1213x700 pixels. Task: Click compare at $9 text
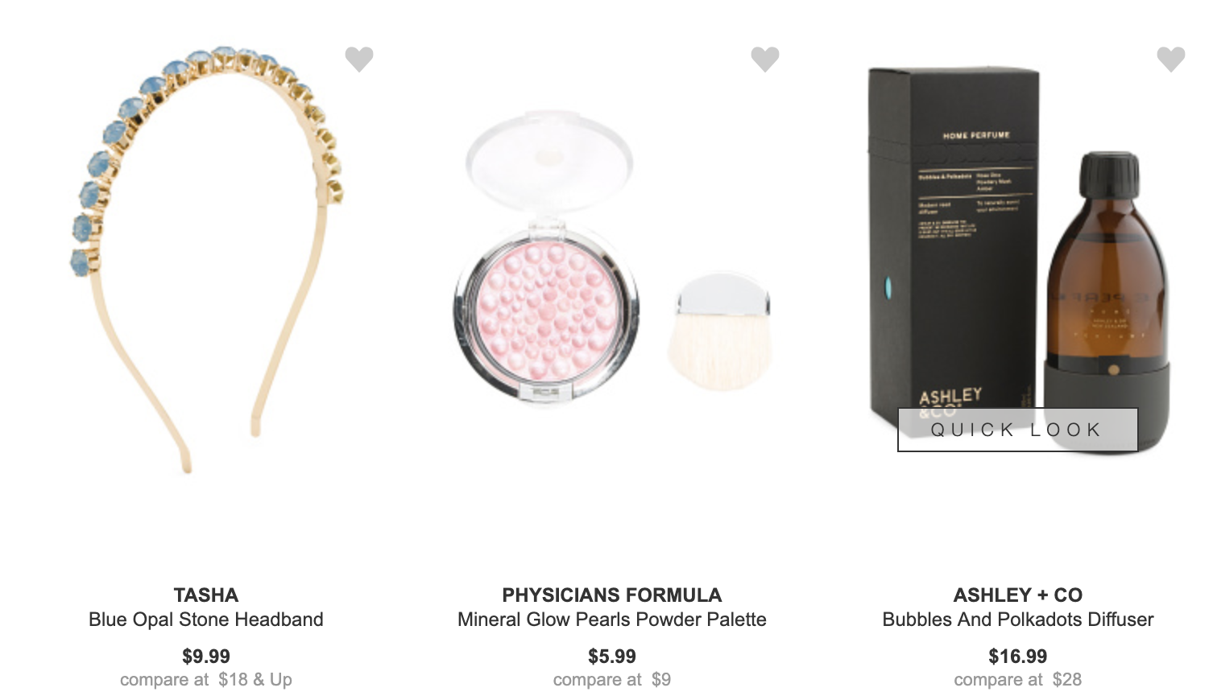(x=612, y=680)
